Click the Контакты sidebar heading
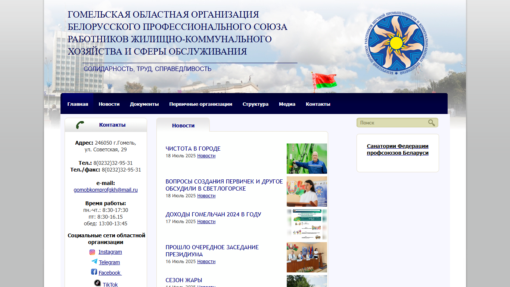The image size is (510, 287). [x=112, y=125]
